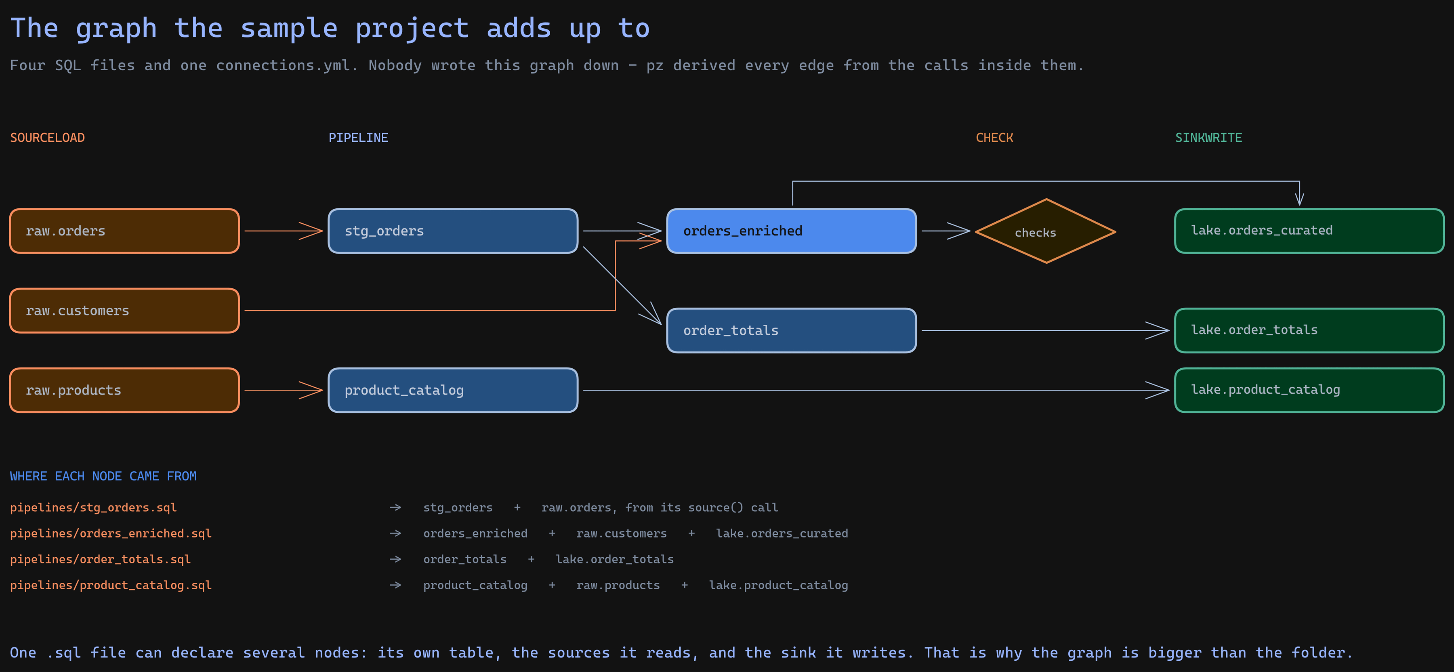Click "stg_orders" in the stg_orders.sql row
This screenshot has height=672, width=1454.
coord(458,507)
